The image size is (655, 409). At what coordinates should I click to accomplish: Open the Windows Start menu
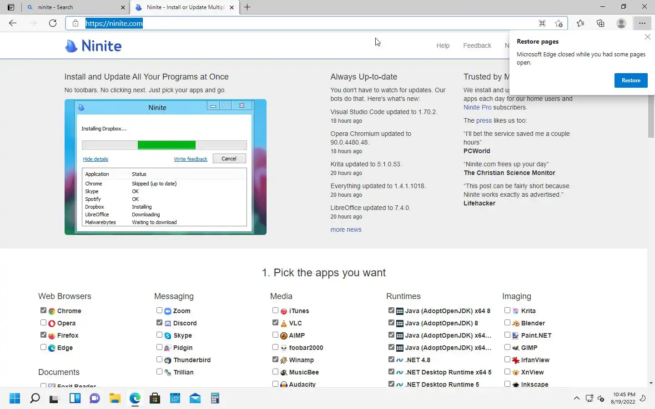click(15, 399)
